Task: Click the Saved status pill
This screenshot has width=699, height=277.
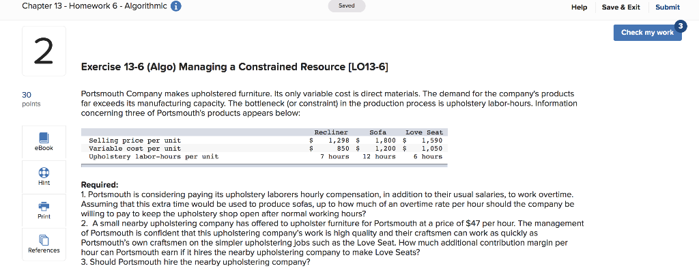Action: coord(346,6)
